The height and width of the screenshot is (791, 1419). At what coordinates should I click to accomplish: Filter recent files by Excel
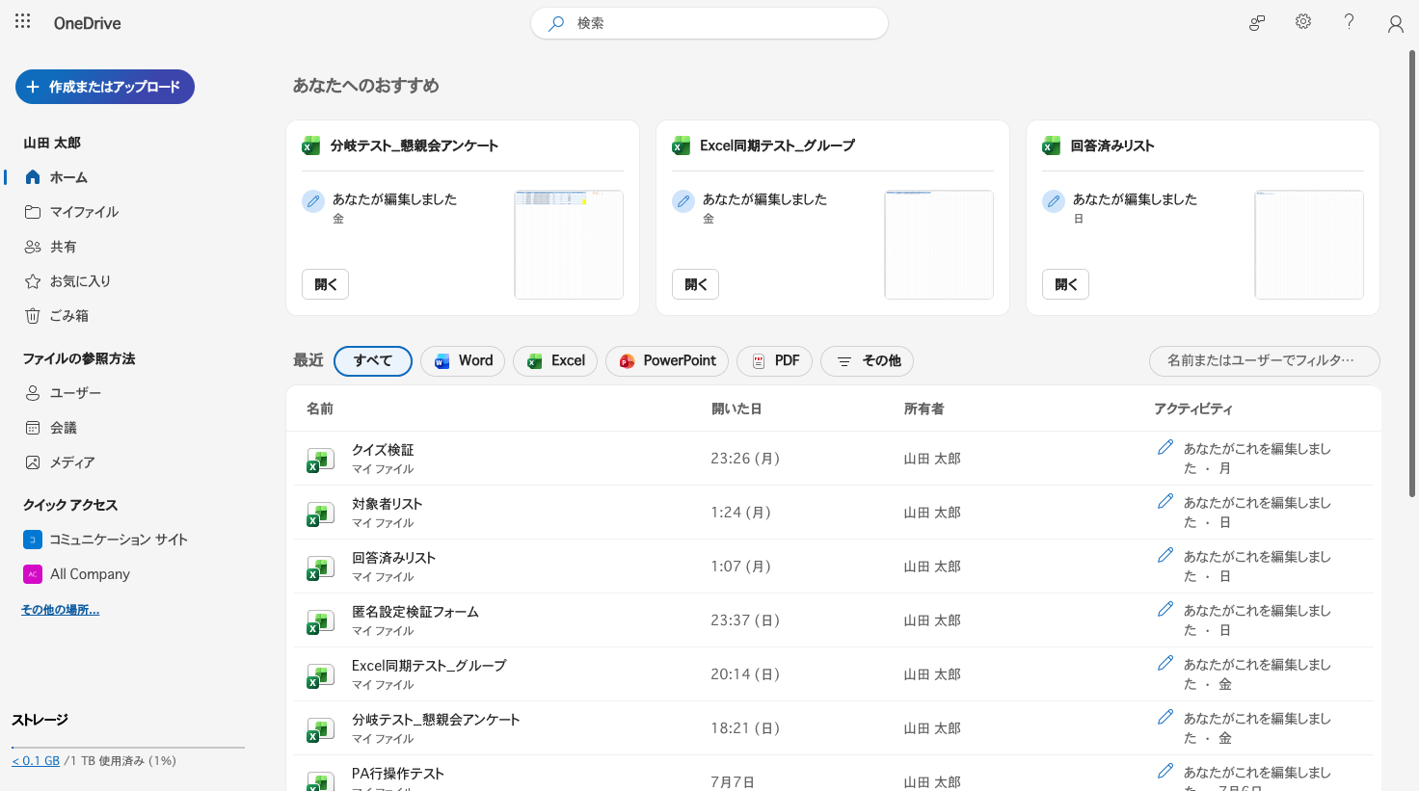555,361
